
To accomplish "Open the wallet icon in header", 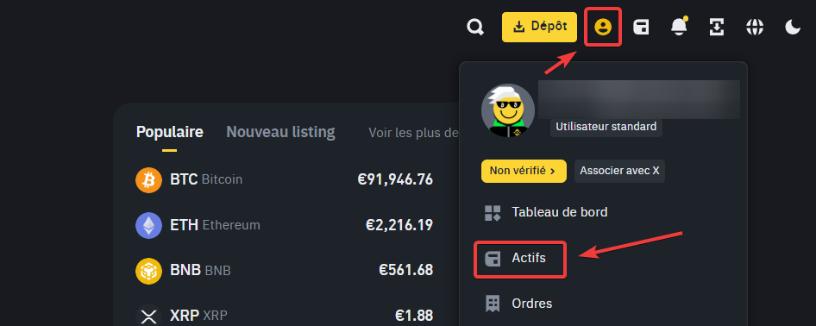I will (641, 27).
